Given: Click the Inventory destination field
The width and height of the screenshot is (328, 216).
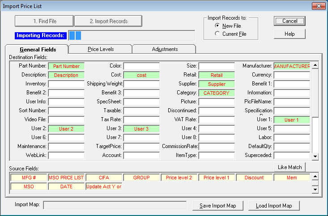Looking at the screenshot, I should point(66,84).
